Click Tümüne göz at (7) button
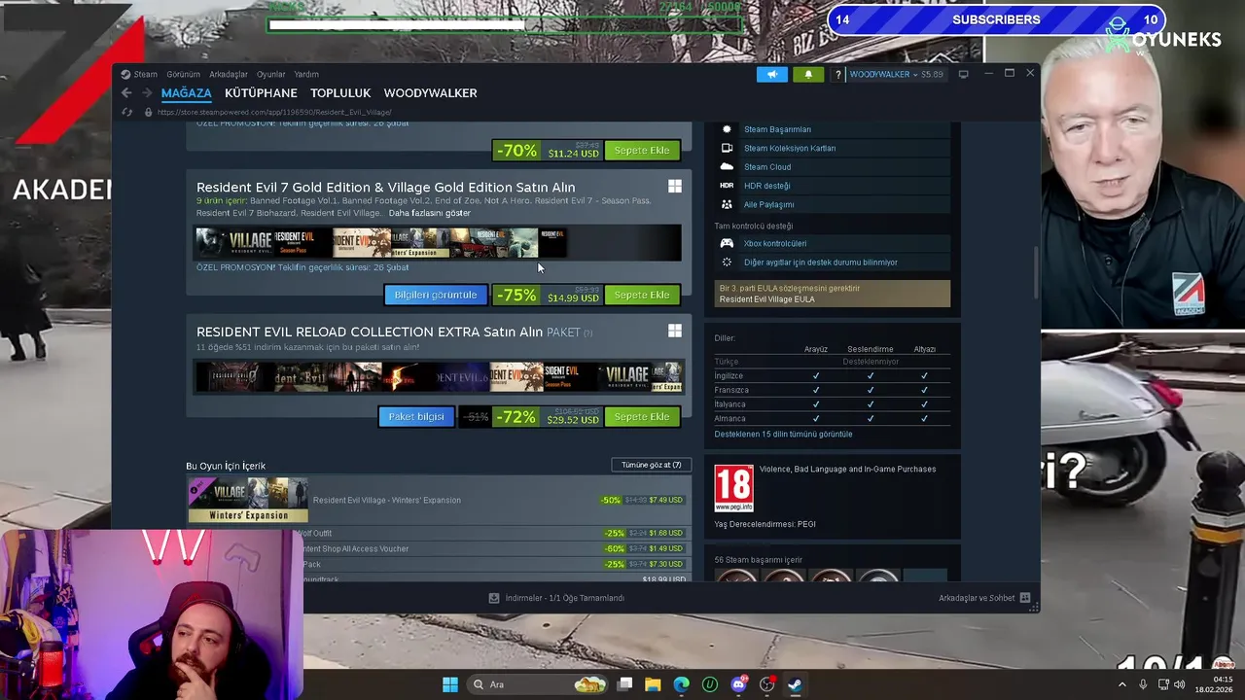The width and height of the screenshot is (1245, 700). coord(652,465)
